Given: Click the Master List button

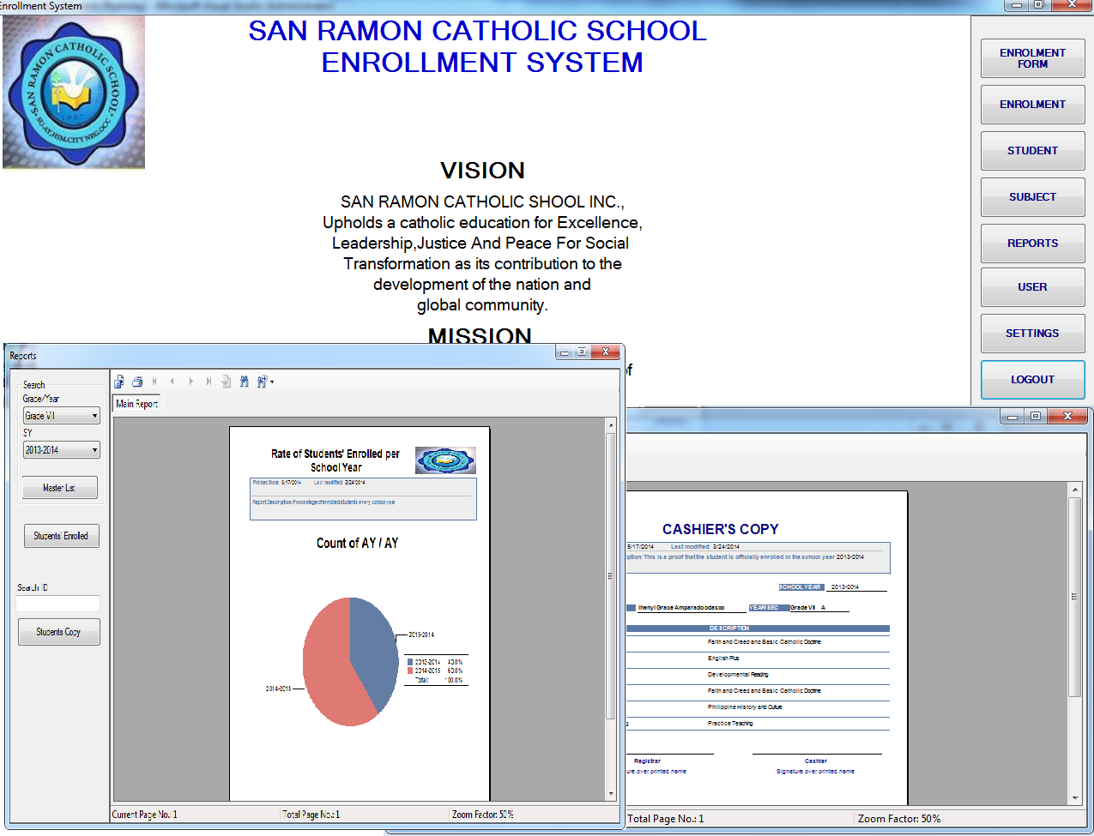Looking at the screenshot, I should tap(59, 488).
